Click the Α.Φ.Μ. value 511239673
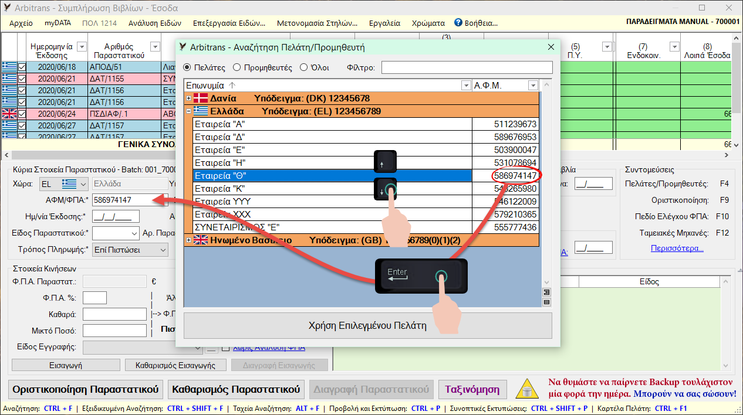Viewport: 743px width, 415px height. (x=515, y=124)
